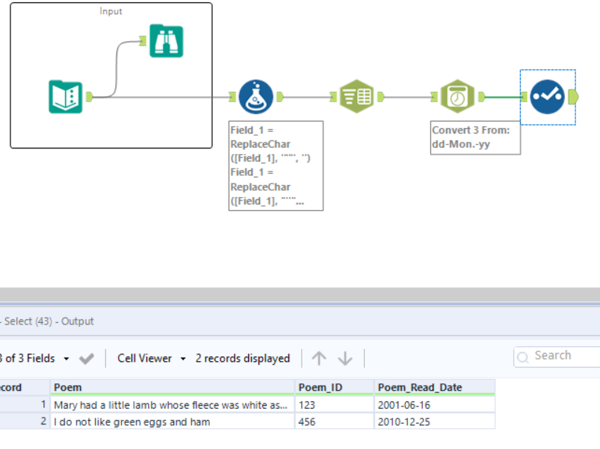Click the results Search field

click(557, 357)
